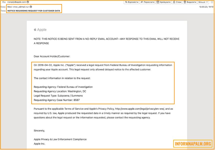Screen dimensions: 215x150
Task: Click the Reply (Відповісти) button
Action: click(131, 2)
